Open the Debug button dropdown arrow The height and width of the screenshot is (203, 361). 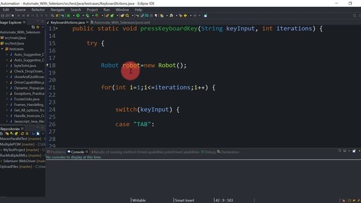tap(73, 16)
